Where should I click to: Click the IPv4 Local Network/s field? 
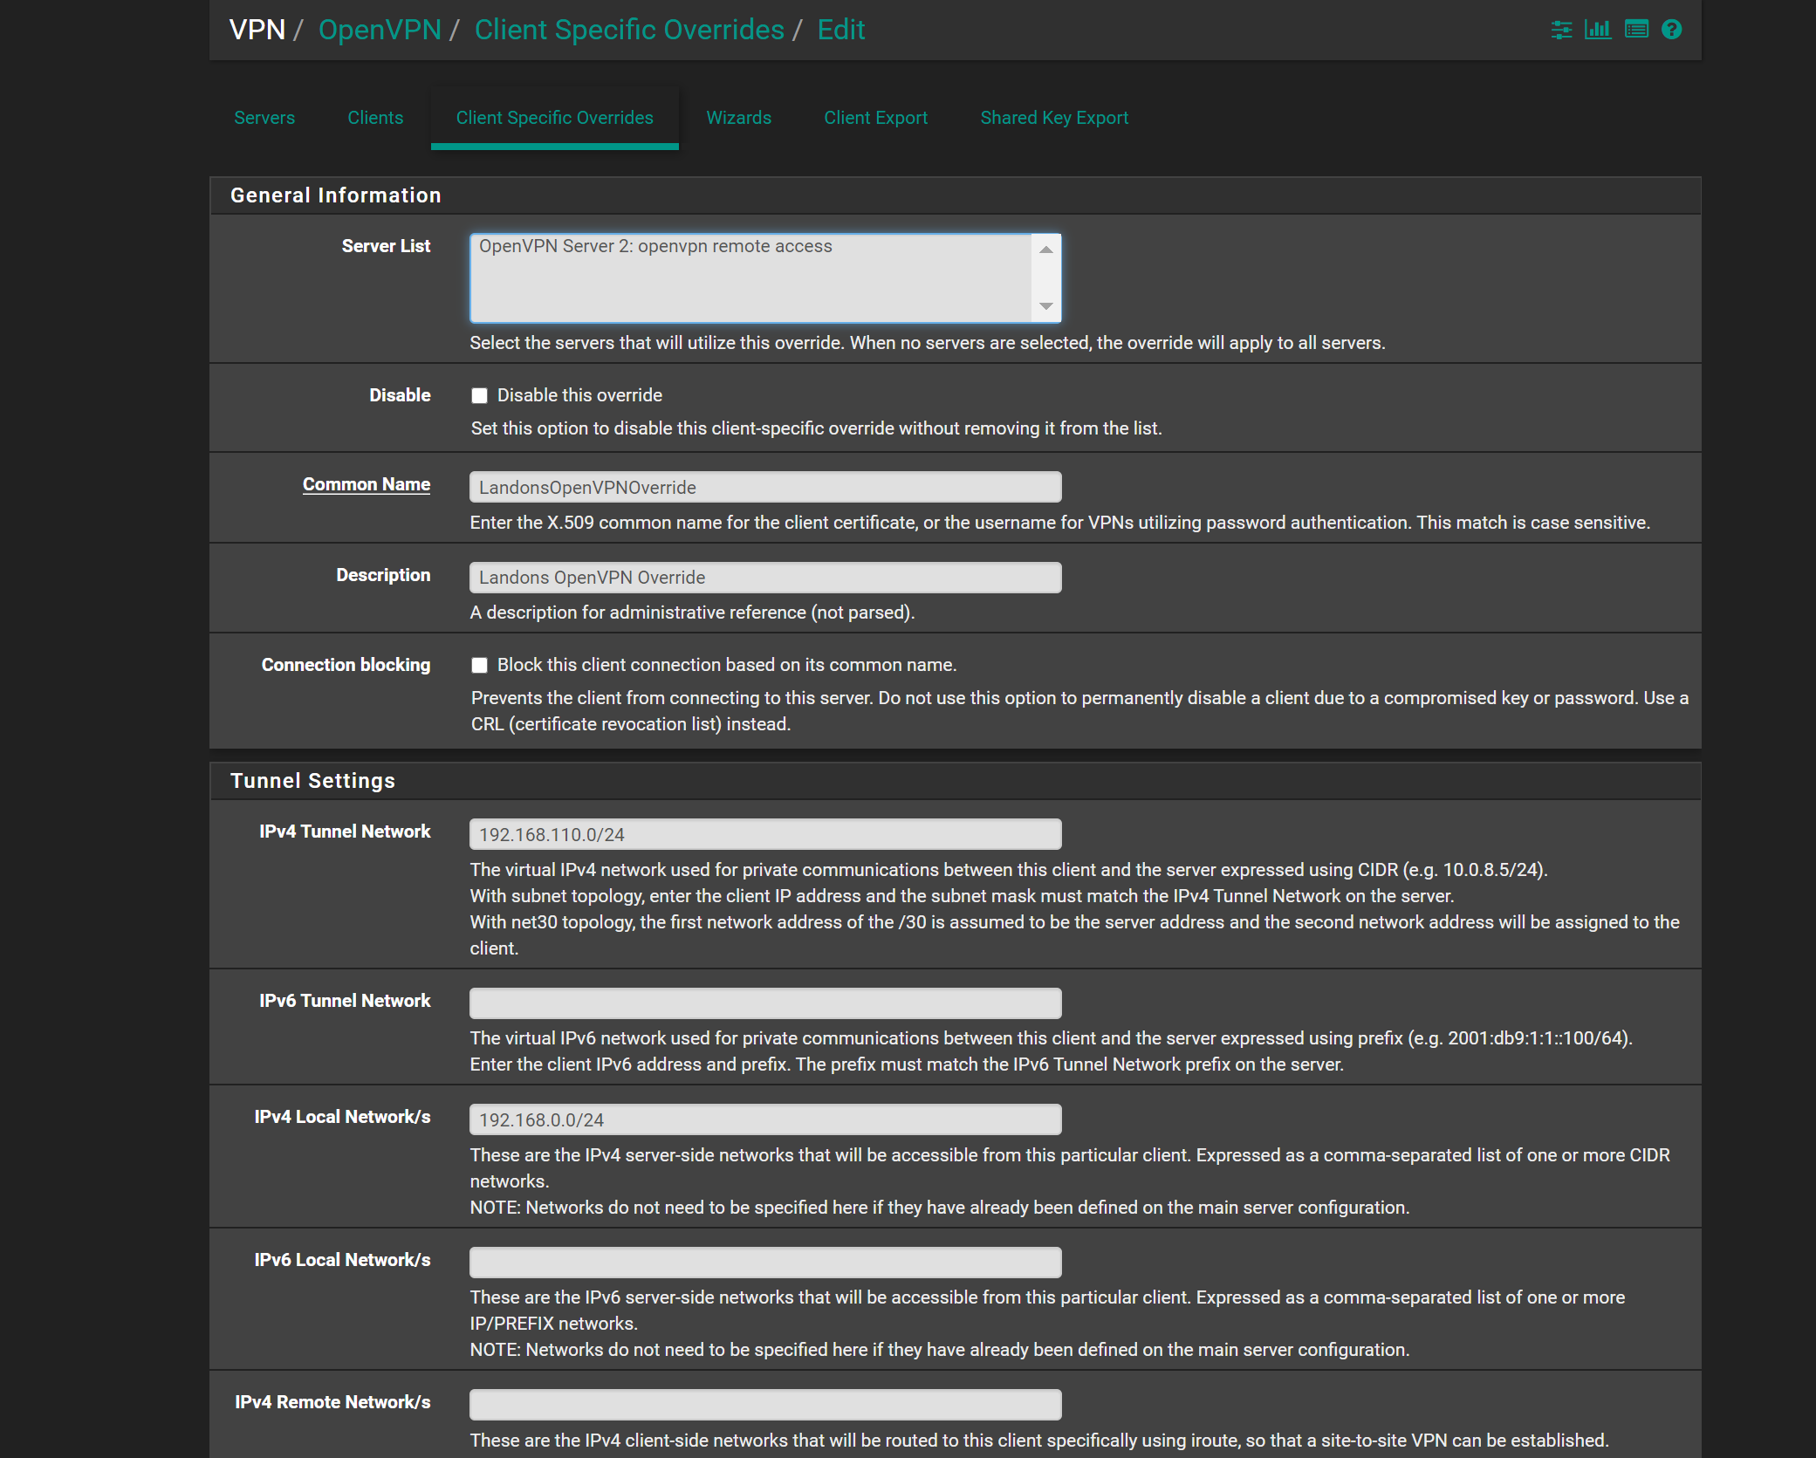pos(765,1119)
